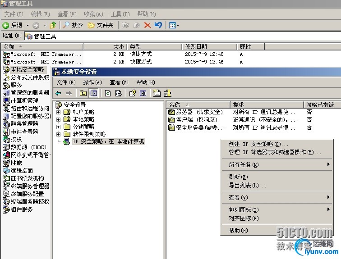Expand 排列图标(I) submenu
This screenshot has height=259, width=341.
pos(277,210)
